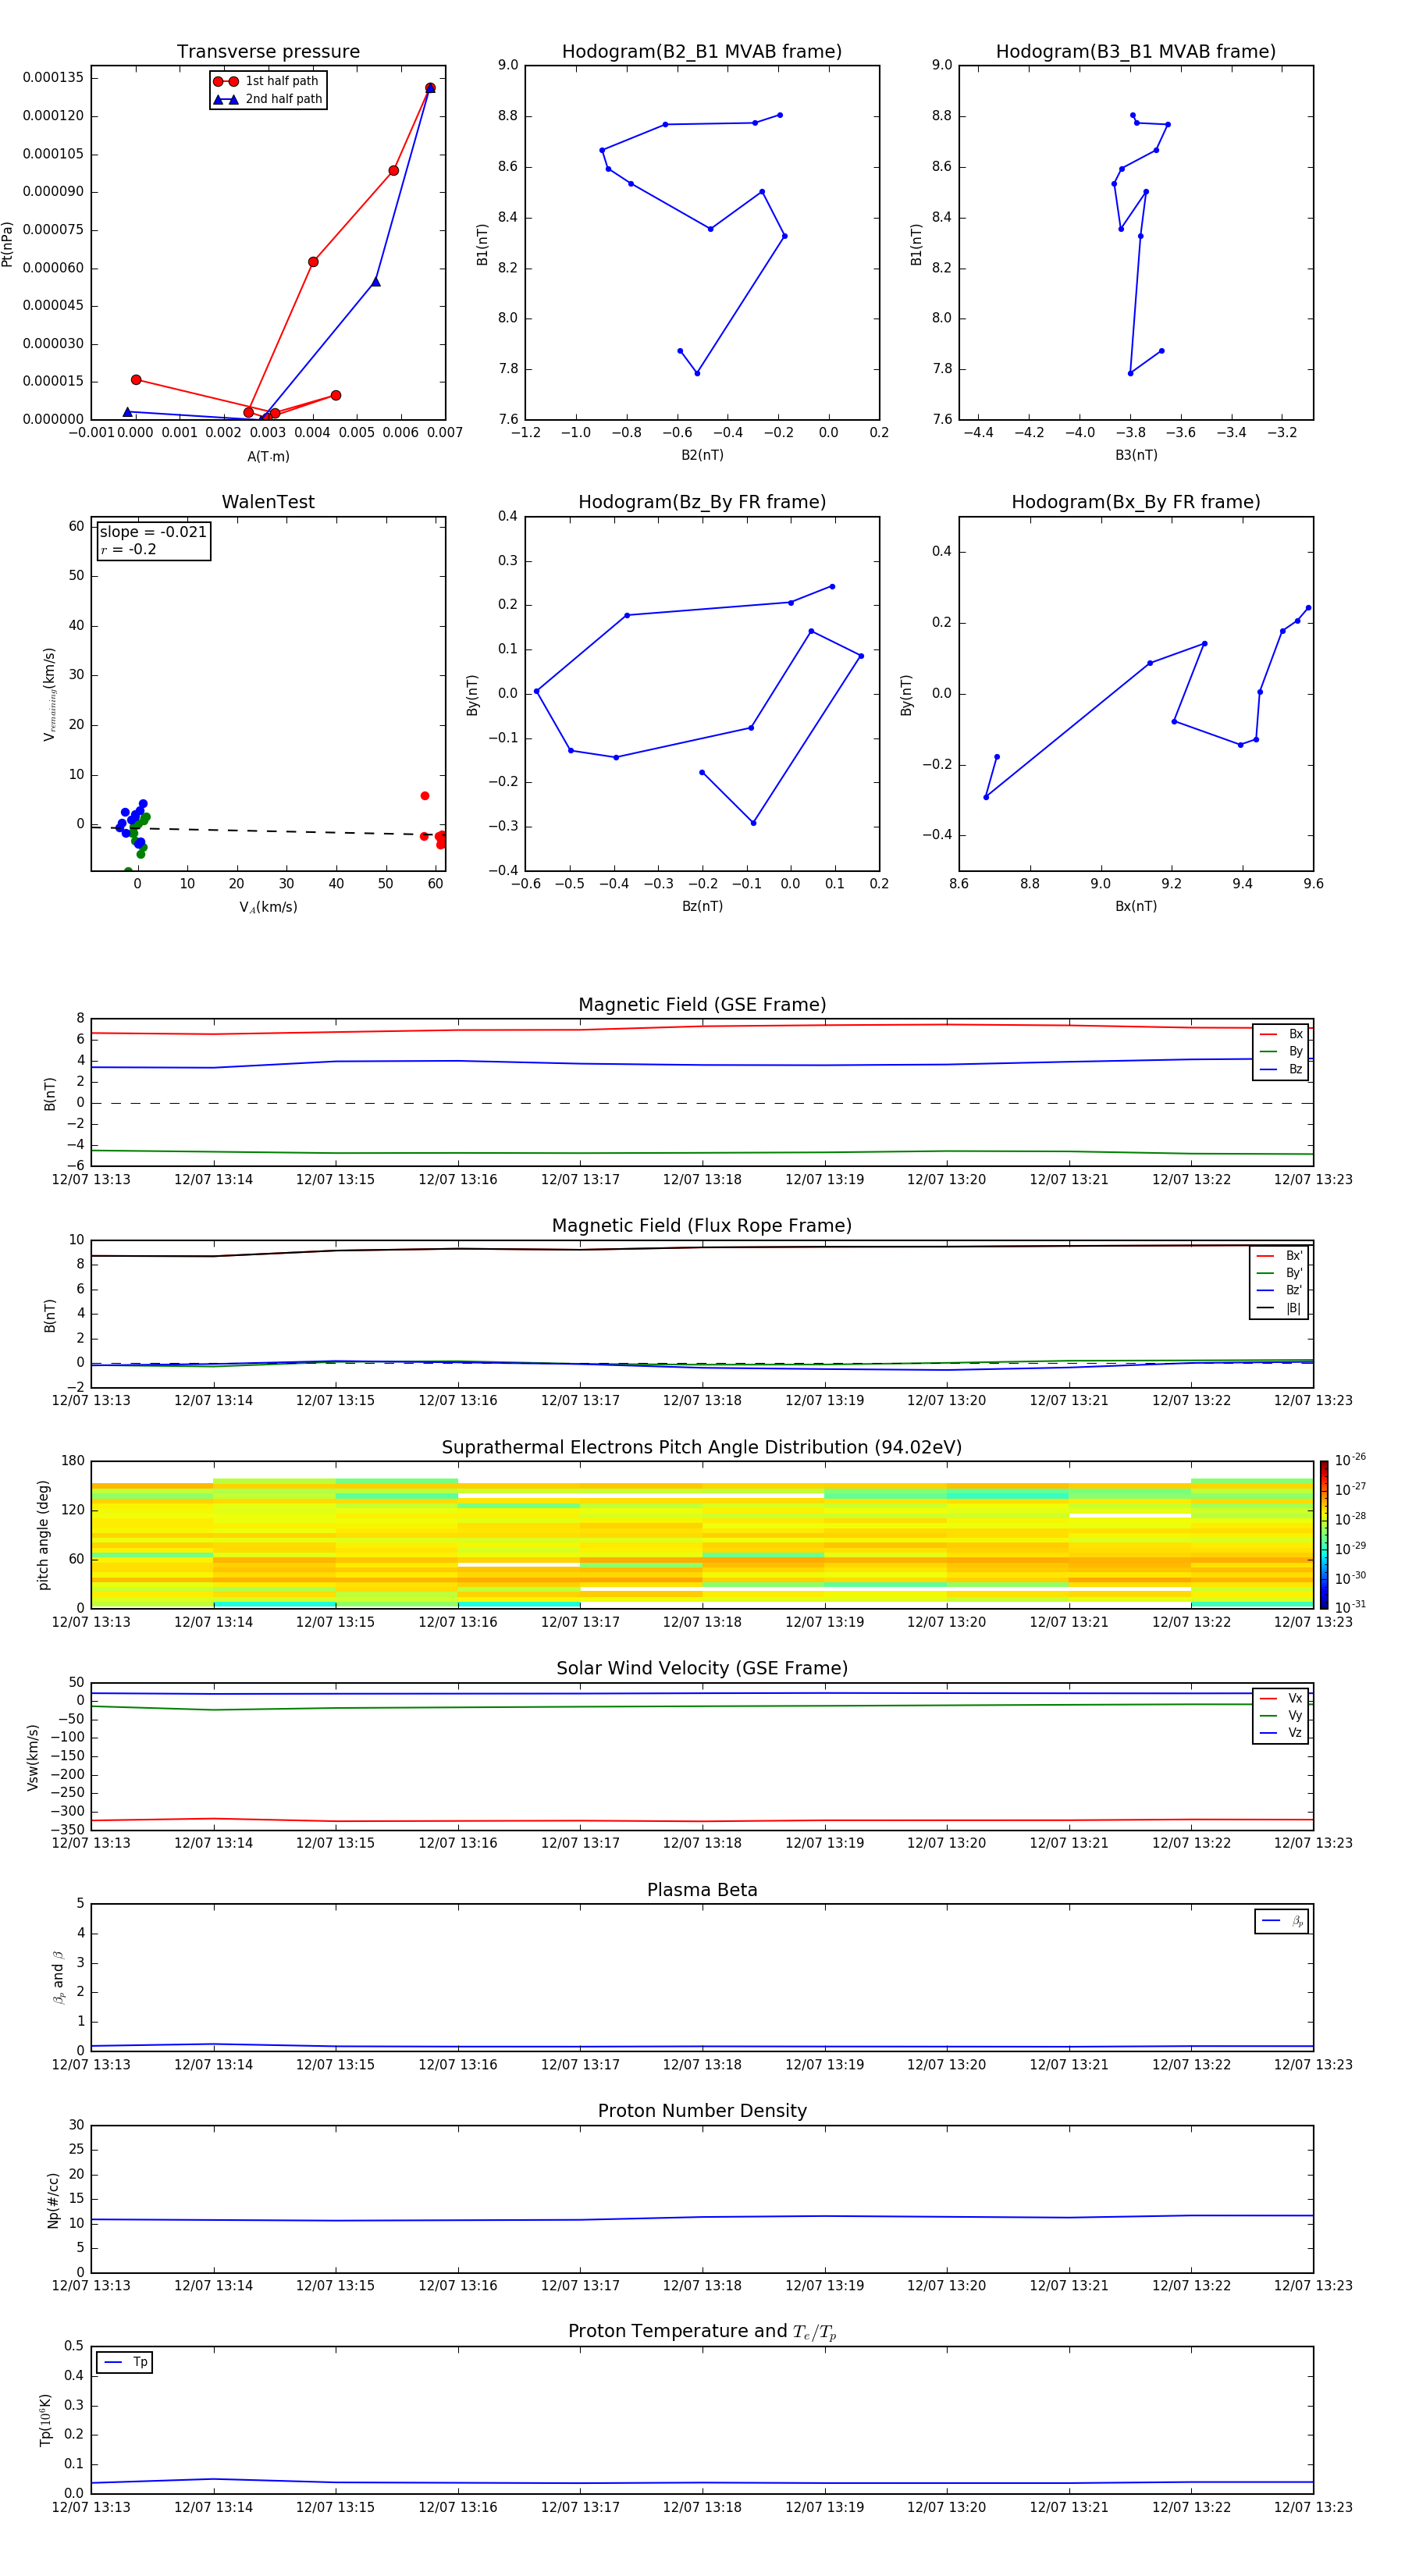Click the slope and r annotation box in WalenTest
The height and width of the screenshot is (2576, 1405).
pos(153,540)
